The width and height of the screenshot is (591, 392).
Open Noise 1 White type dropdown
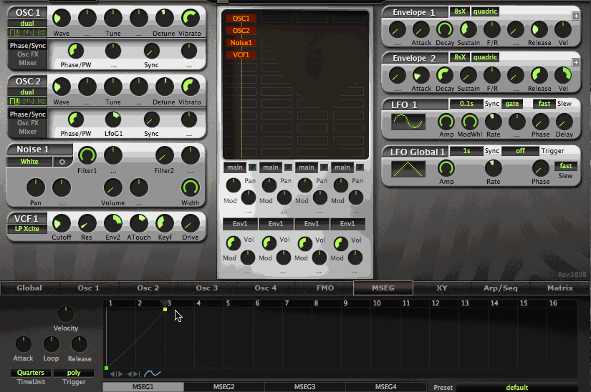pyautogui.click(x=29, y=162)
